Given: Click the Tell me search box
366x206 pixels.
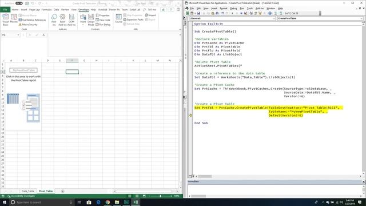Looking at the screenshot, I should (150, 10).
